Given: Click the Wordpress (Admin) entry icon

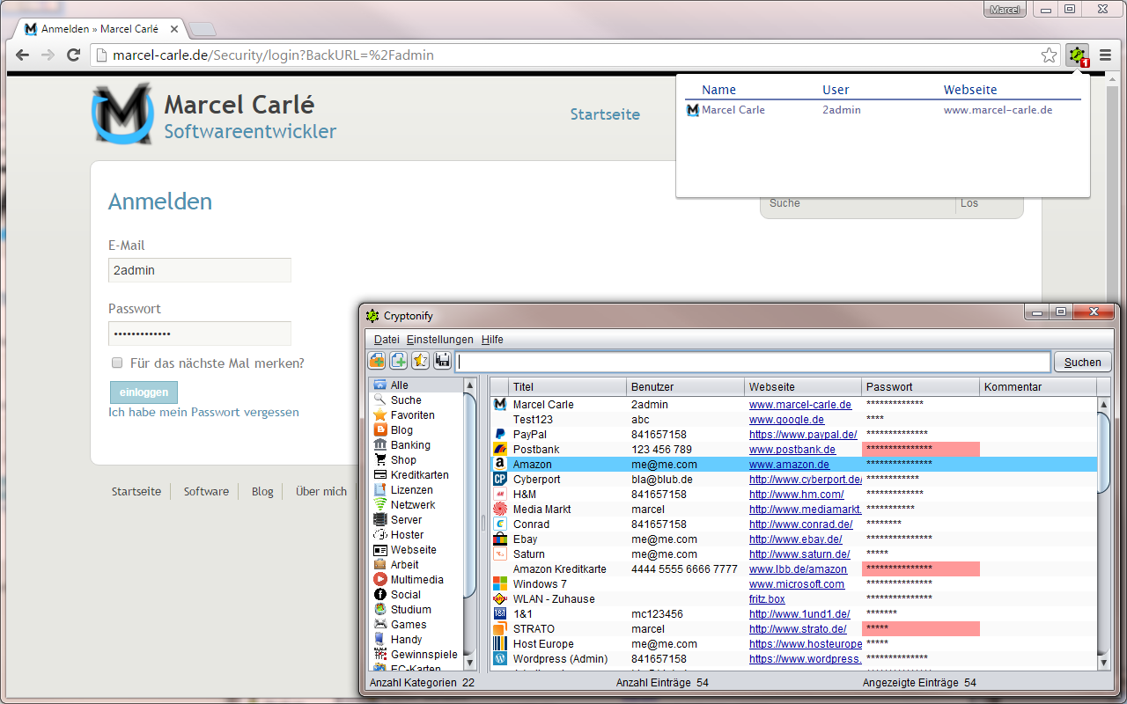Looking at the screenshot, I should [499, 659].
